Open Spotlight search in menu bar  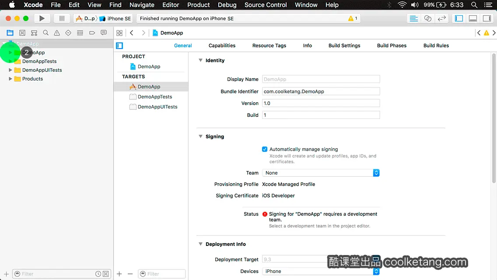[474, 5]
